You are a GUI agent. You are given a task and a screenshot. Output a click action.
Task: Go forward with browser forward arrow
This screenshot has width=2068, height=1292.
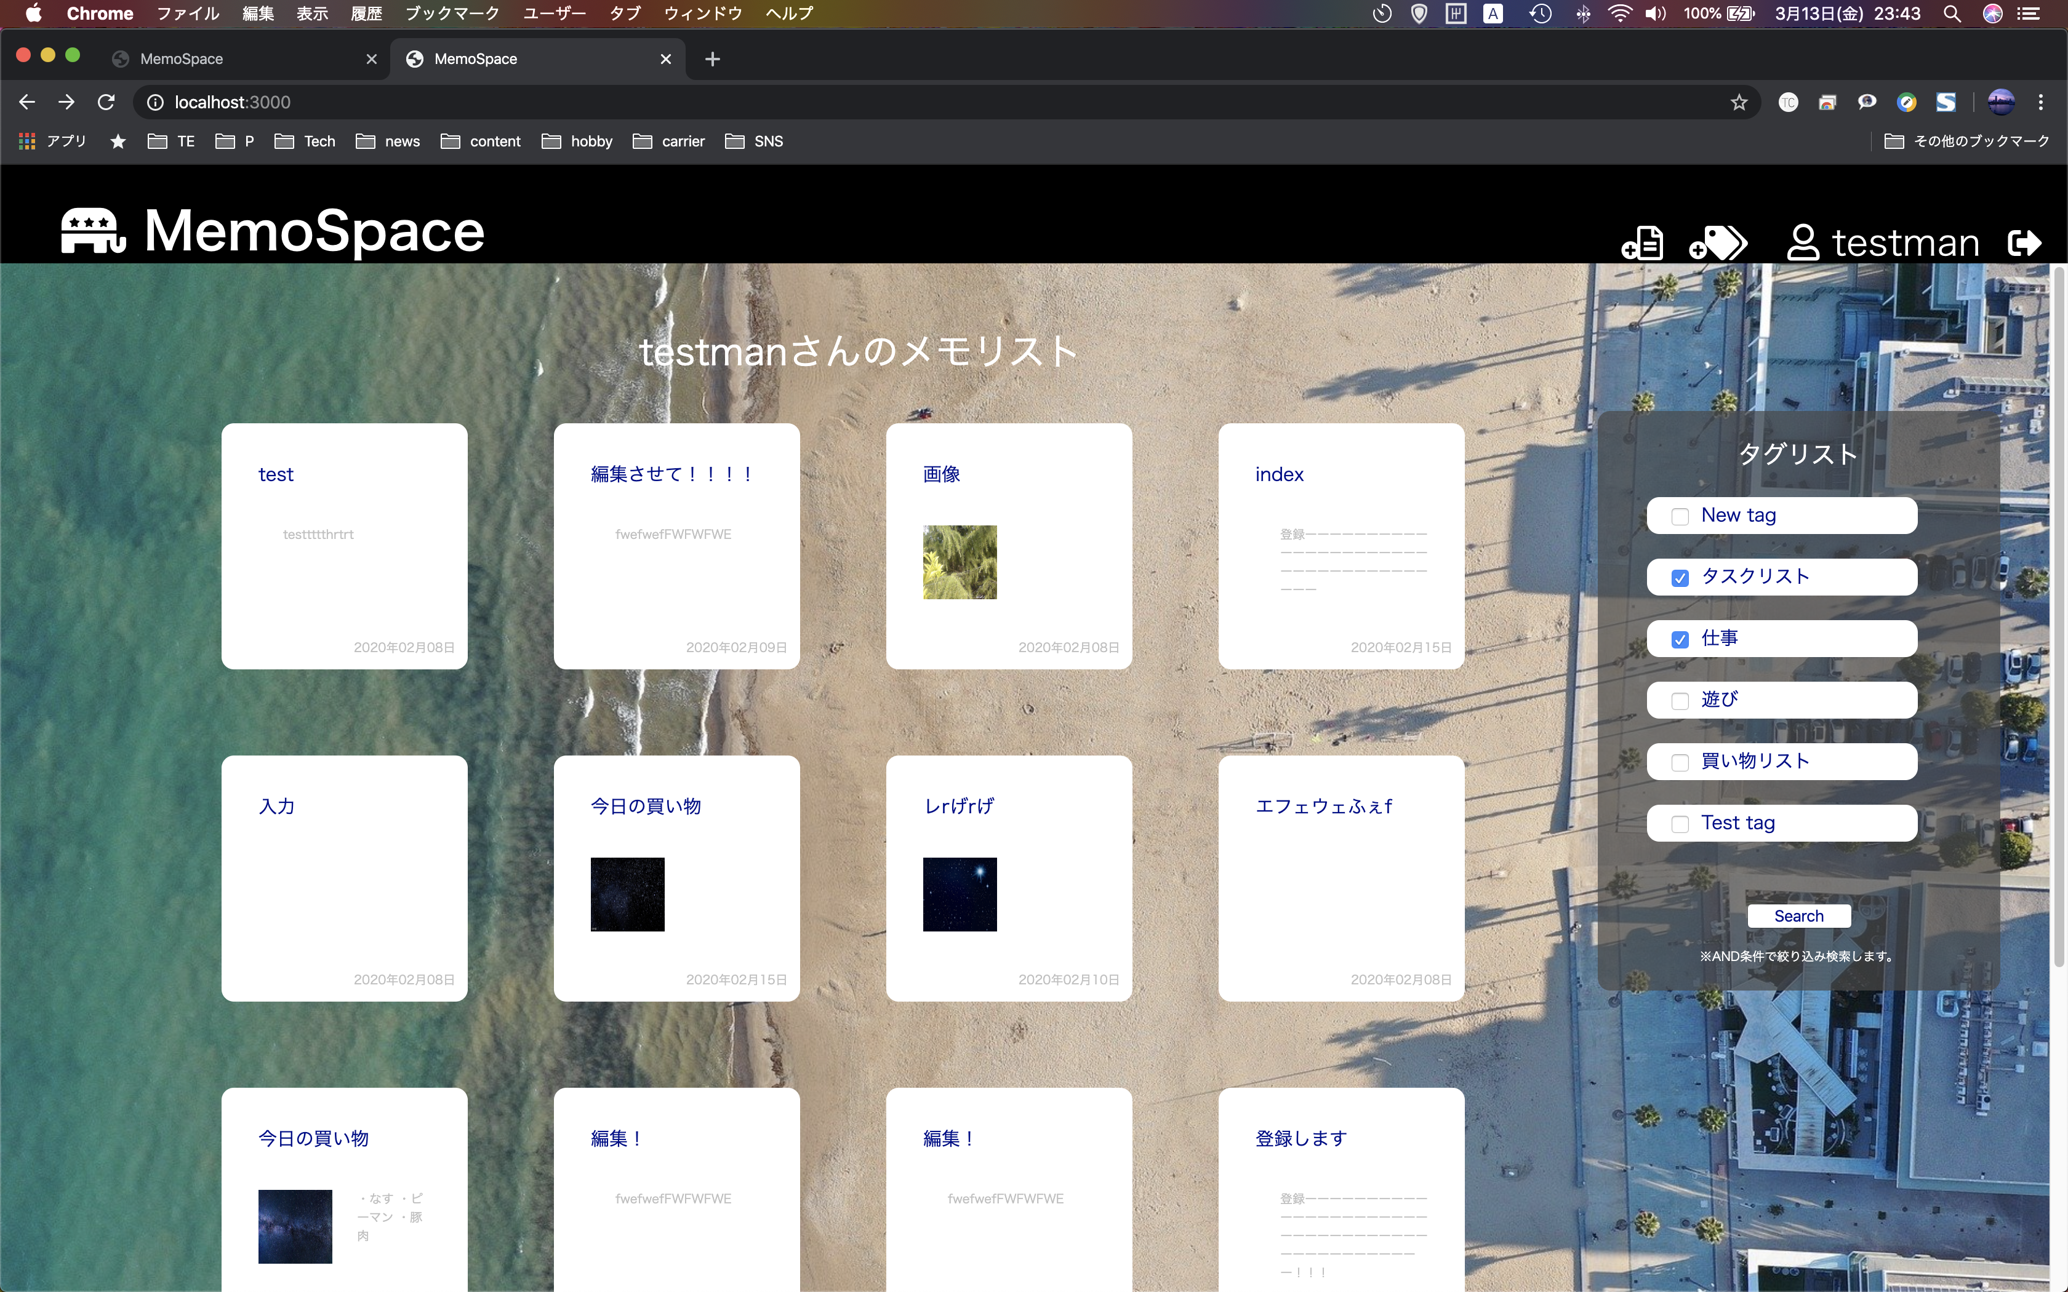pyautogui.click(x=66, y=103)
